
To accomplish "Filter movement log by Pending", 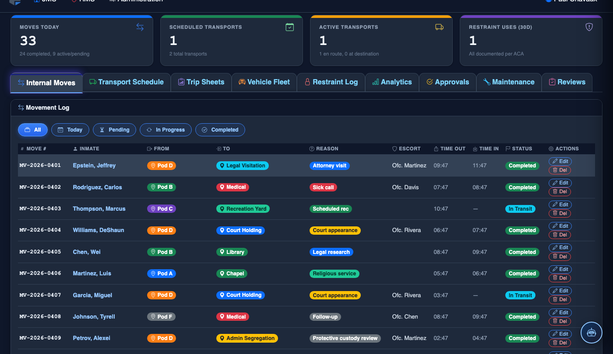I will click(x=114, y=130).
